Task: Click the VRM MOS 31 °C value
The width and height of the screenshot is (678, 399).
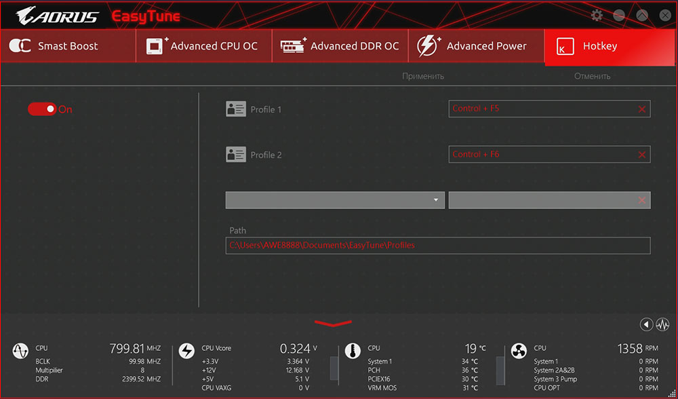Action: coord(470,388)
